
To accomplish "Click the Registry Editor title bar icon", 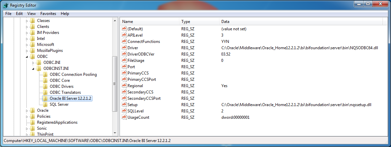I will click(6, 5).
